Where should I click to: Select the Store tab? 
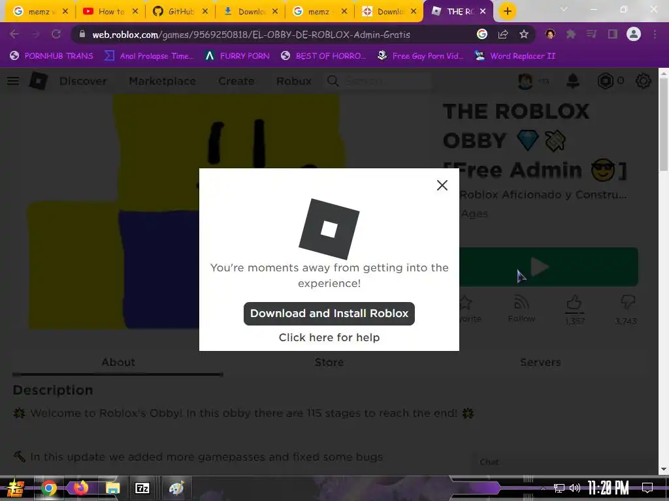point(329,362)
